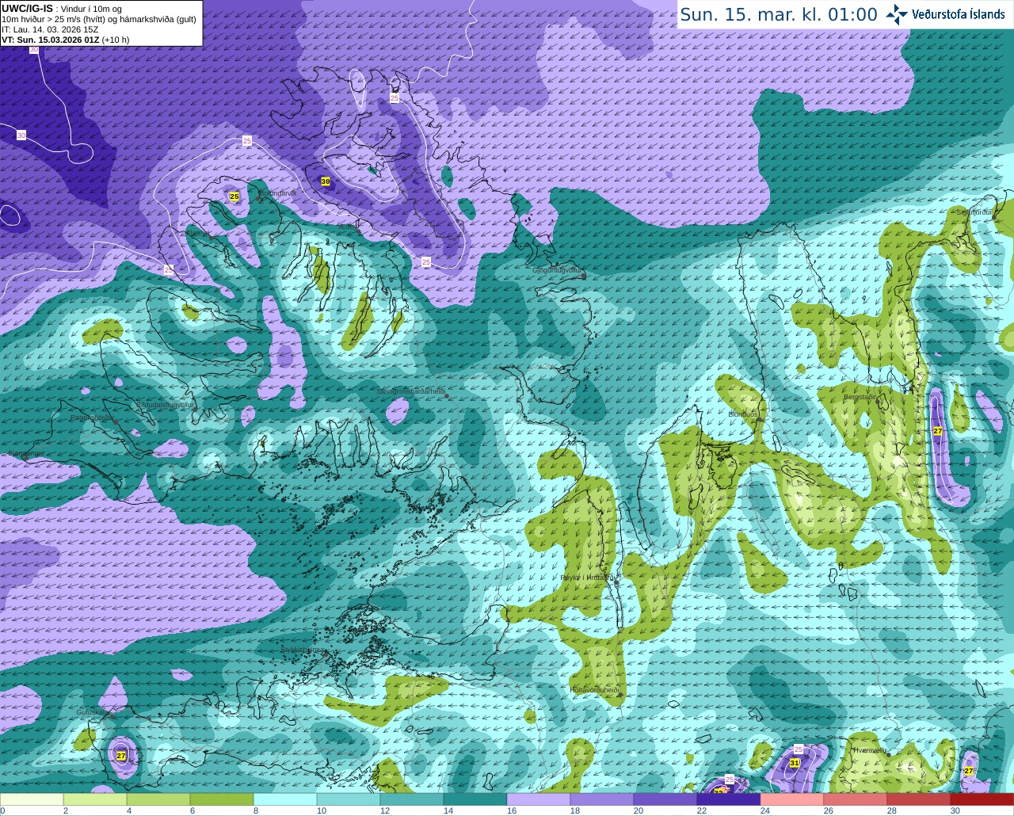
Task: Pick the 10–12 m/s legend swatch
Action: [x=349, y=799]
